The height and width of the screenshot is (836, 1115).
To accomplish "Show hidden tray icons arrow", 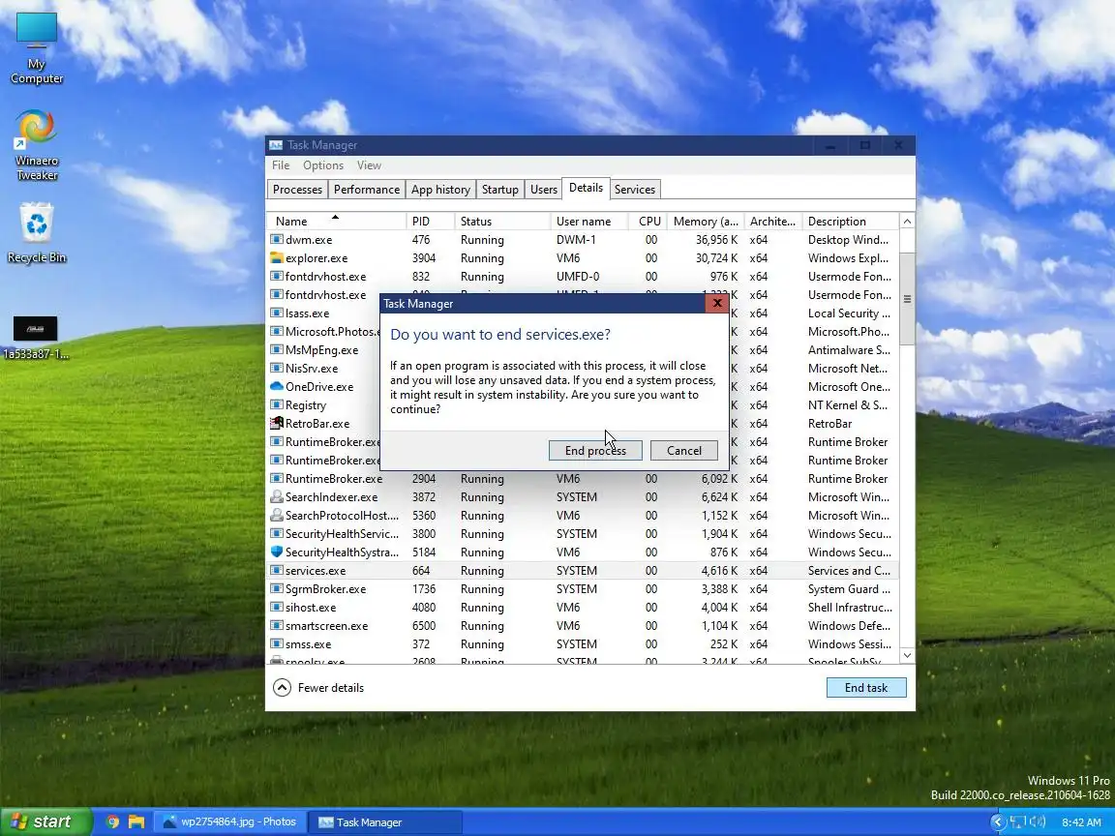I will (998, 822).
